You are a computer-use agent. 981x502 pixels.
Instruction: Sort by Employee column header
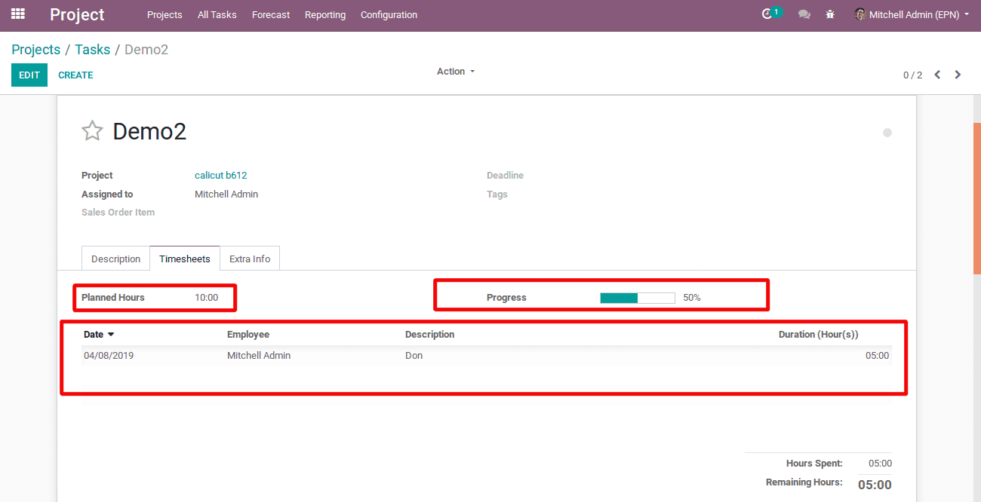tap(248, 335)
